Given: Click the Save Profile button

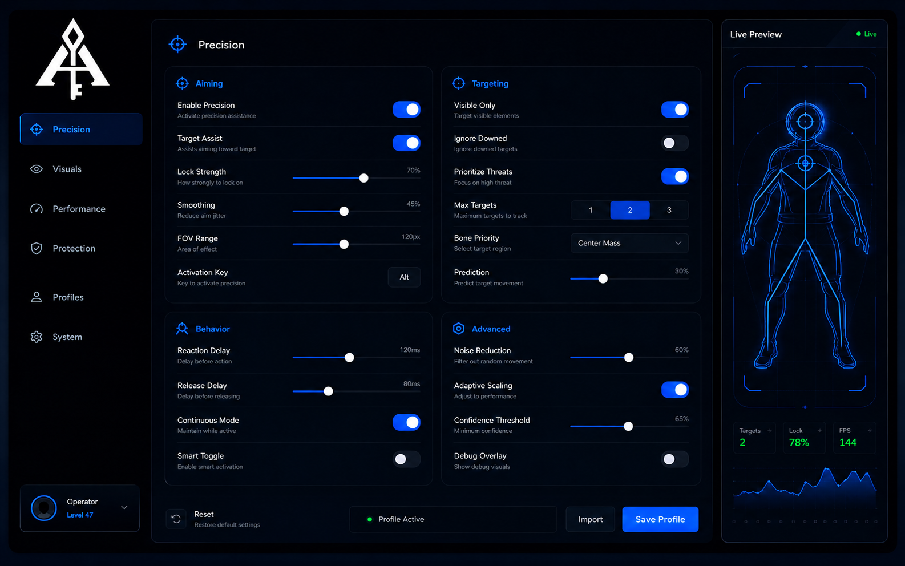Looking at the screenshot, I should [x=660, y=519].
